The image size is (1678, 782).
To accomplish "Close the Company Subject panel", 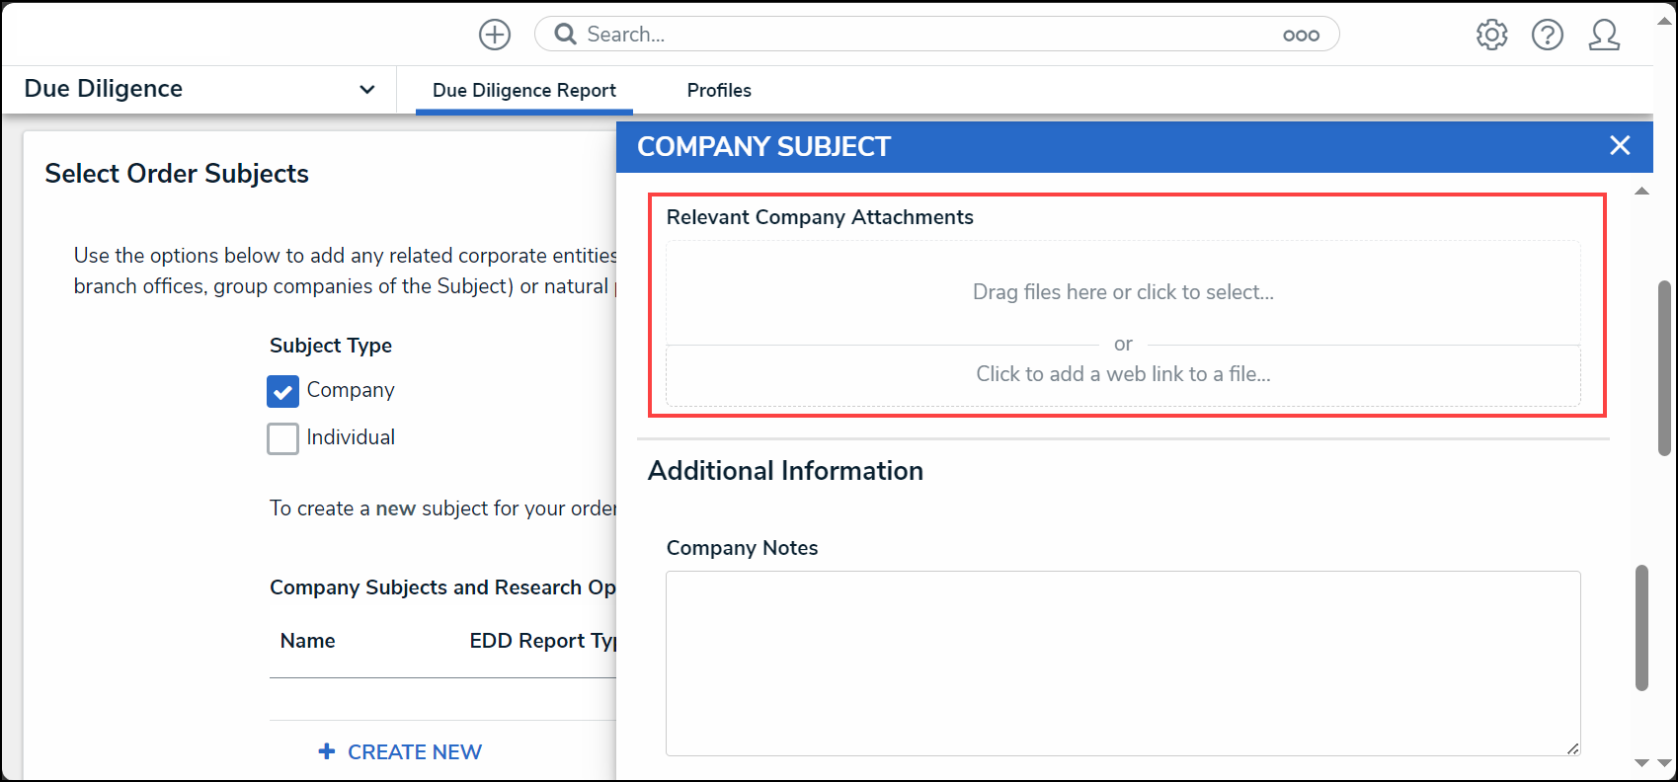I will [x=1620, y=145].
